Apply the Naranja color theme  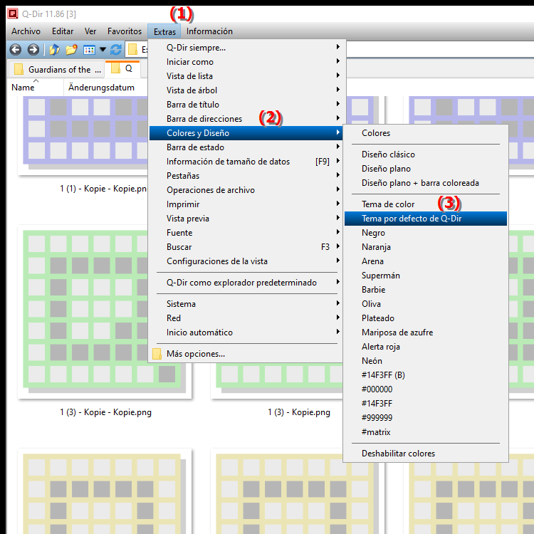click(426, 247)
